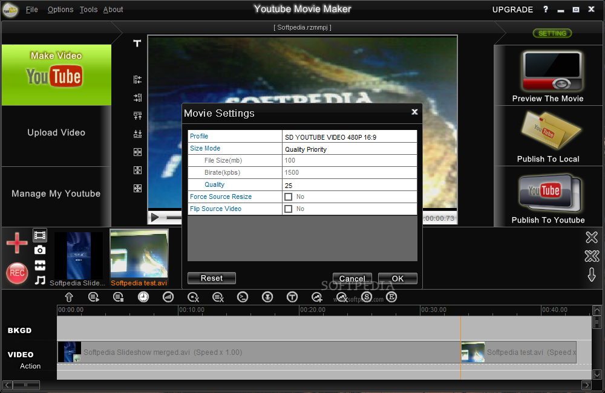Image resolution: width=605 pixels, height=393 pixels.
Task: Click the align right icon beside preview
Action: (137, 97)
